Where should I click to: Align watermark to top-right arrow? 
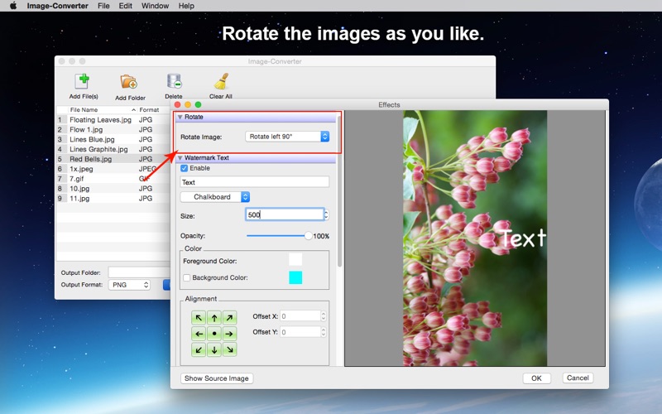point(229,318)
